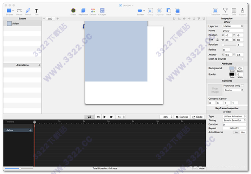The width and height of the screenshot is (251, 174).
Task: Click the Emitter icon
Action: point(93,10)
